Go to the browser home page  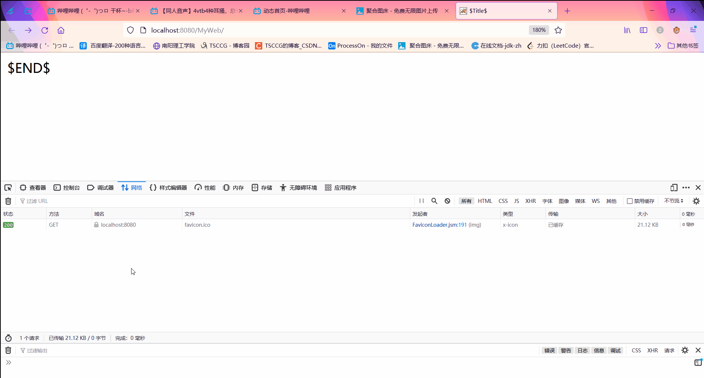(61, 30)
